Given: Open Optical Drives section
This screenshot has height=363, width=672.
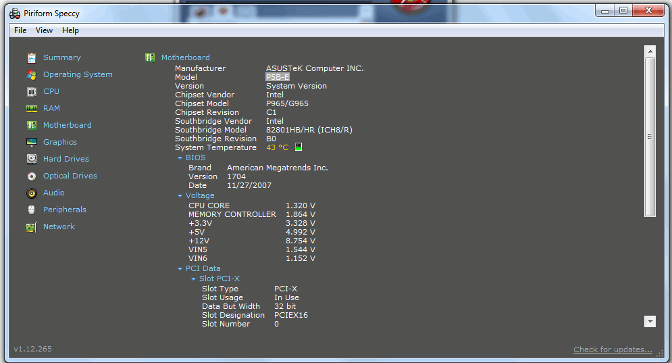Looking at the screenshot, I should click(x=70, y=176).
